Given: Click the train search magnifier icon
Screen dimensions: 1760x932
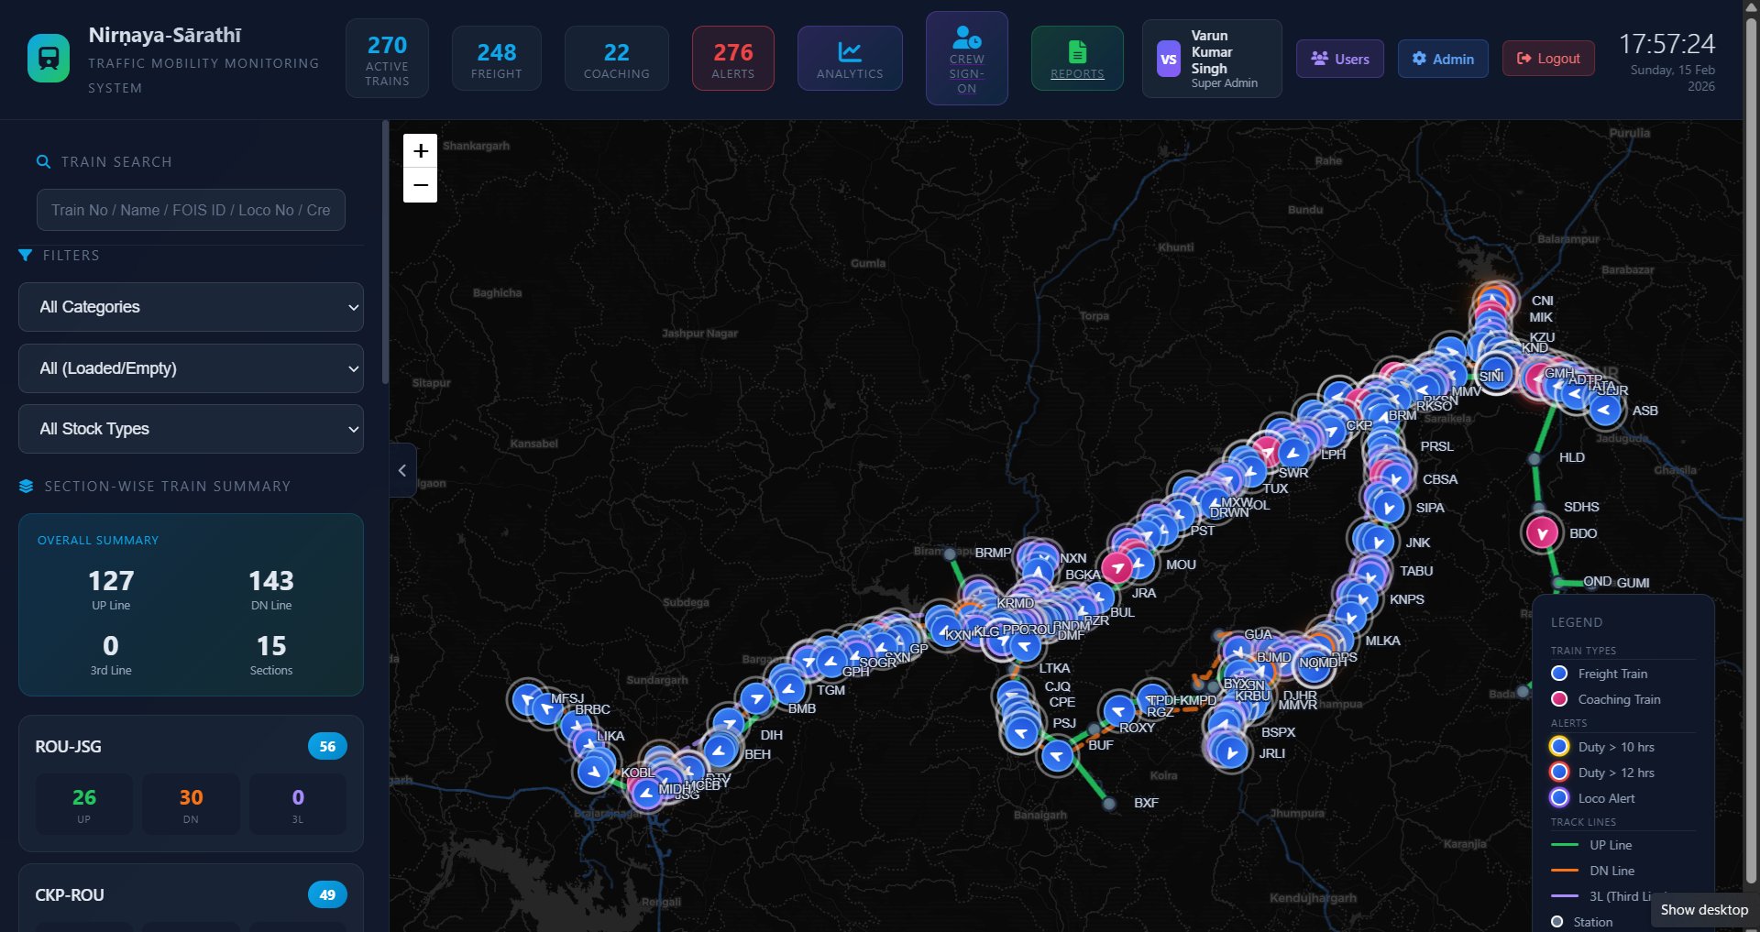Looking at the screenshot, I should 43,161.
